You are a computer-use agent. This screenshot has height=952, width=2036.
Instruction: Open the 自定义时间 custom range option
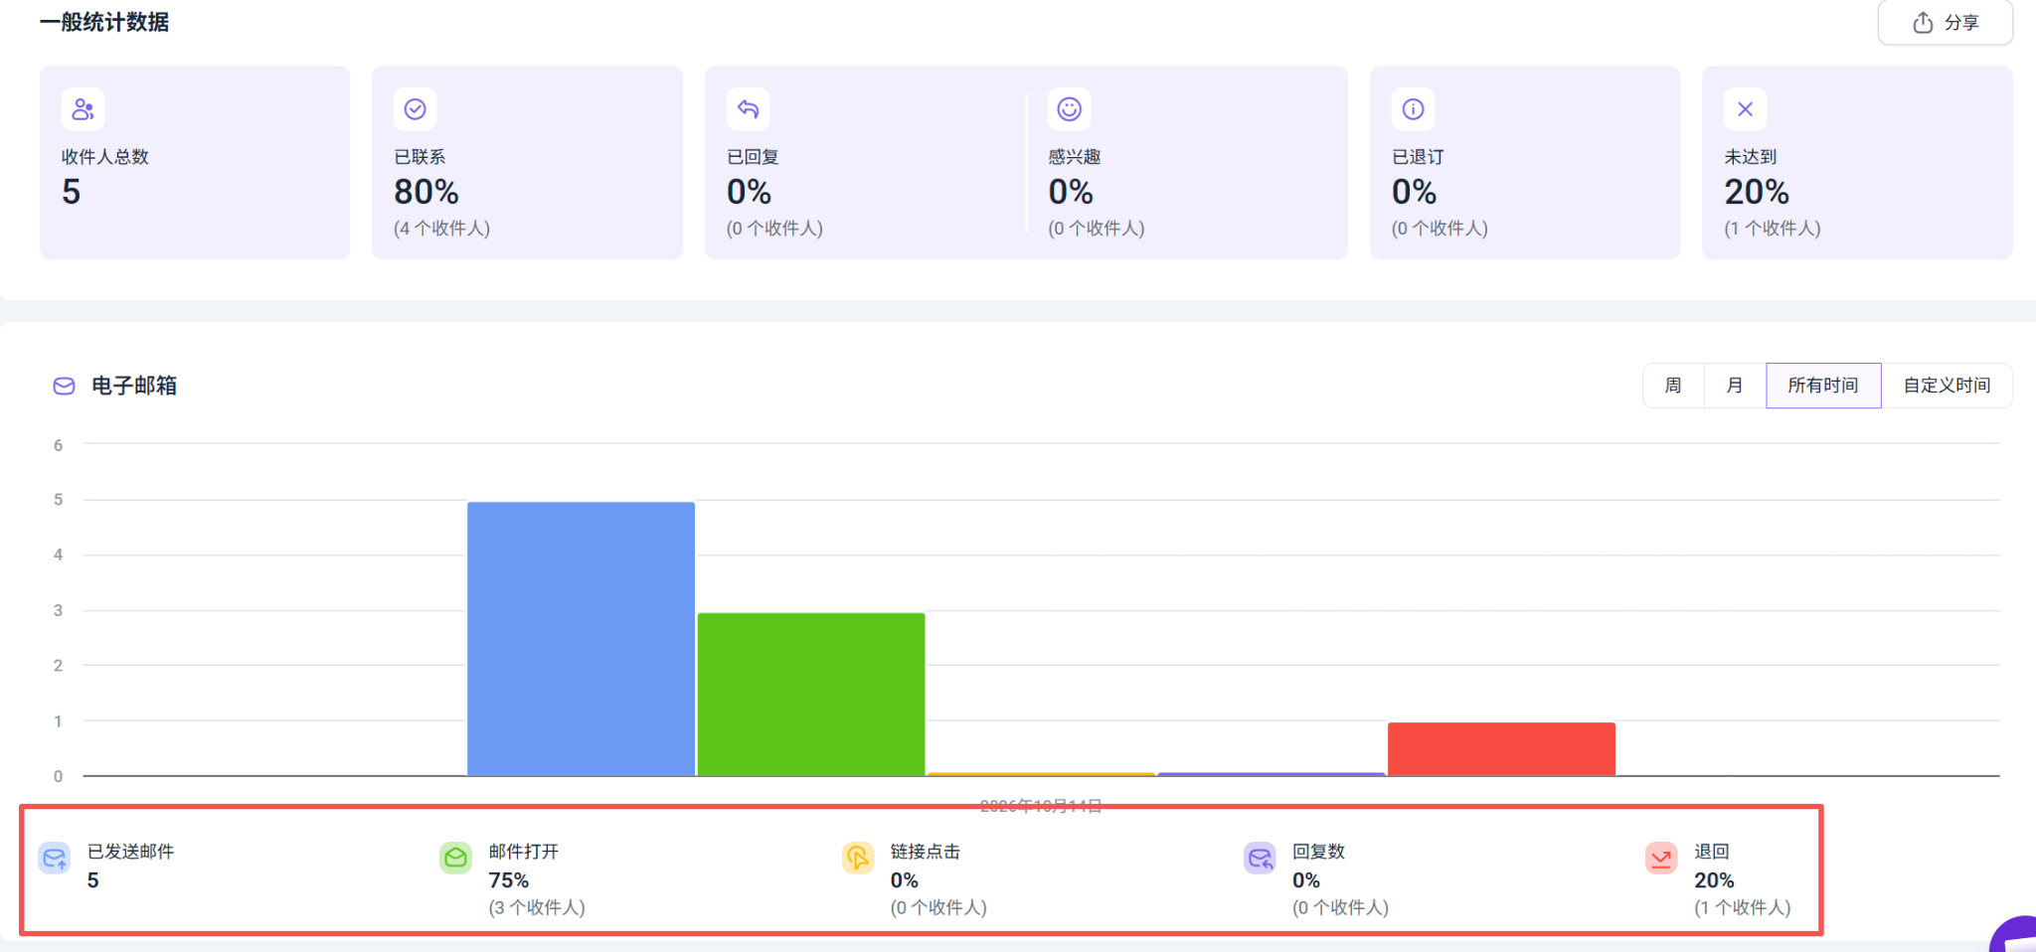(x=1947, y=386)
